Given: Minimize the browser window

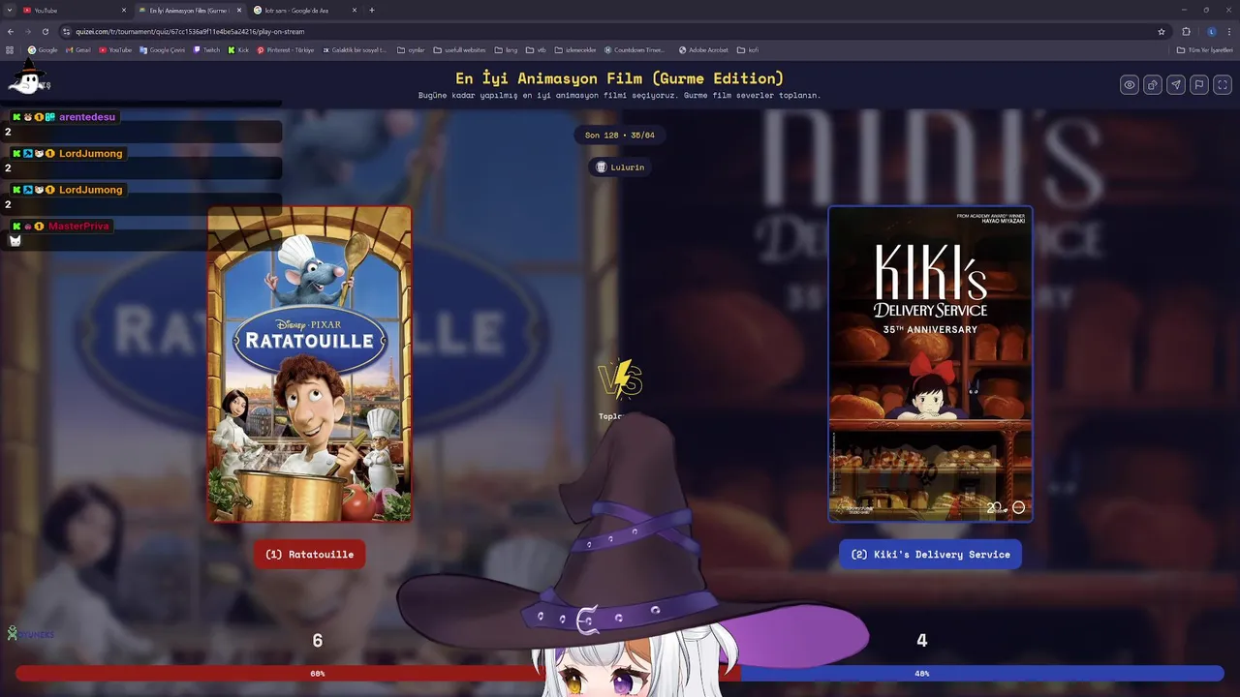Looking at the screenshot, I should pos(1184,10).
